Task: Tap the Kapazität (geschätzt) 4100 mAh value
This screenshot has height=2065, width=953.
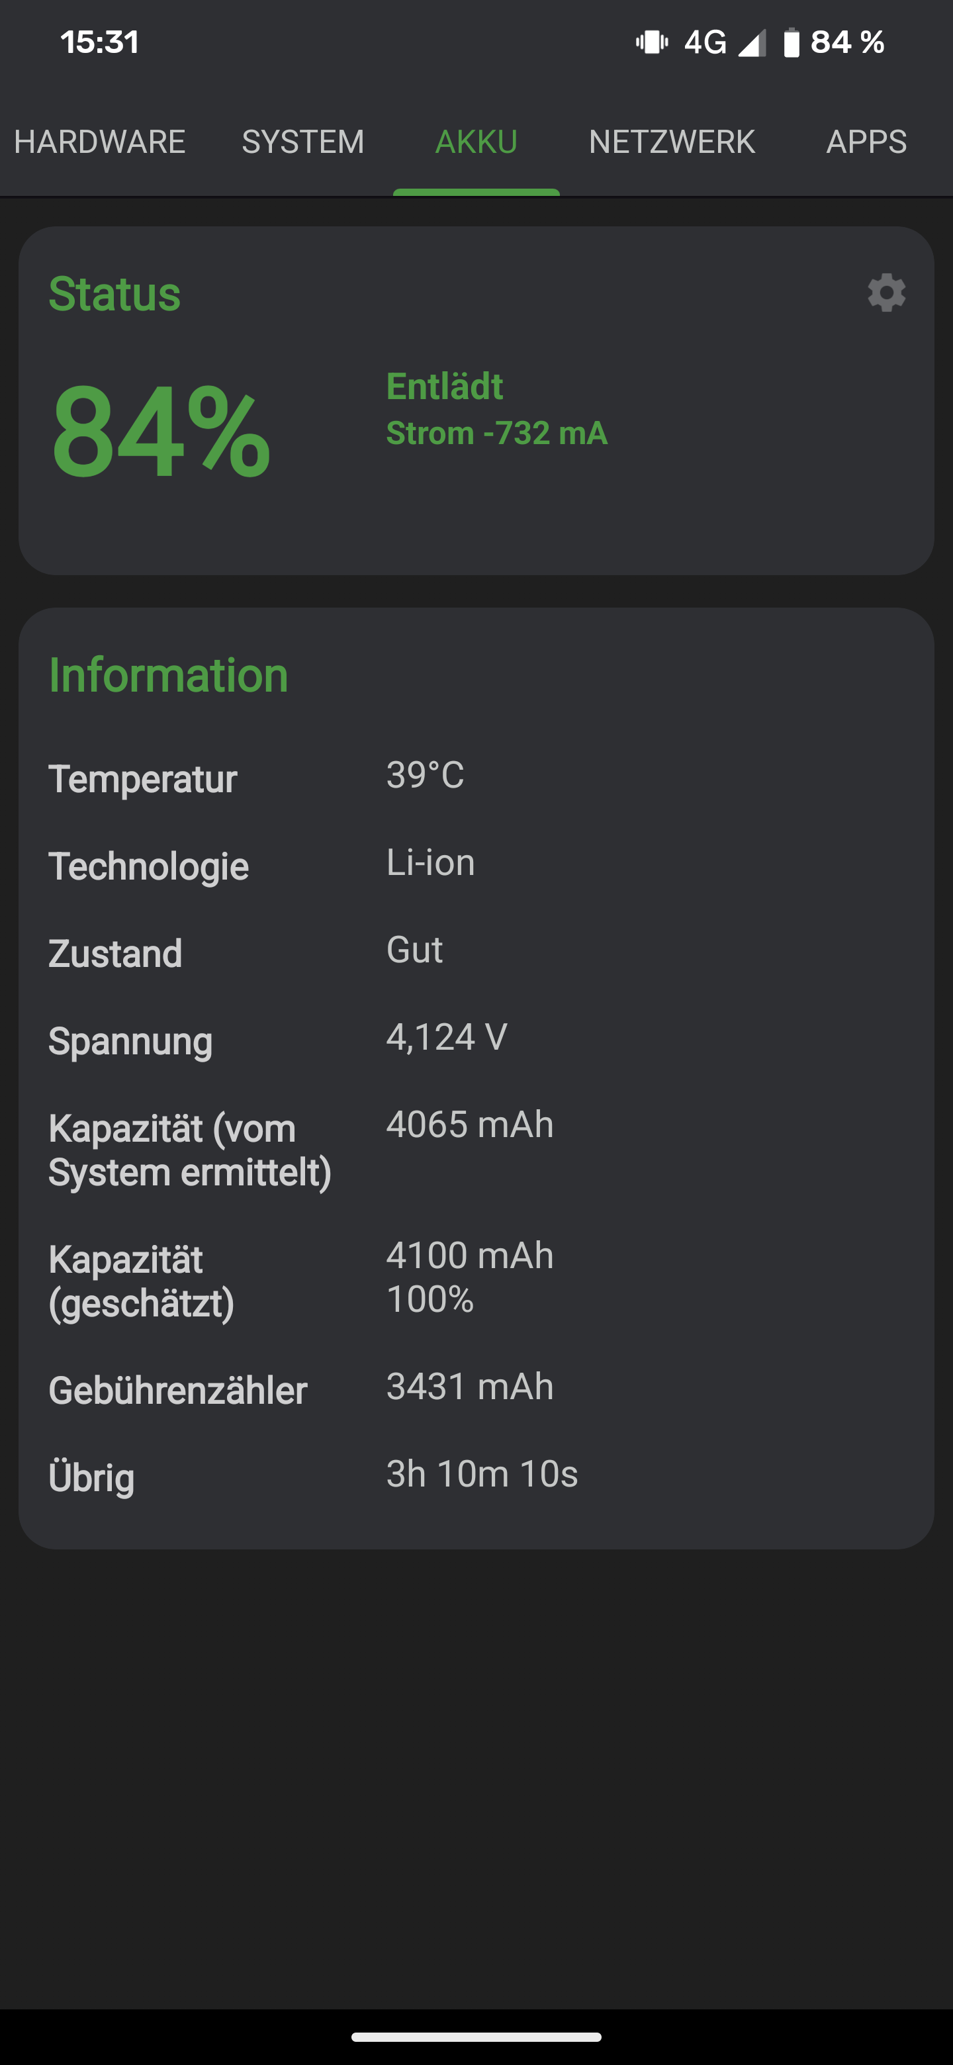Action: tap(470, 1256)
